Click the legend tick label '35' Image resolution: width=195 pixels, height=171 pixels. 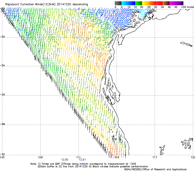162,7
